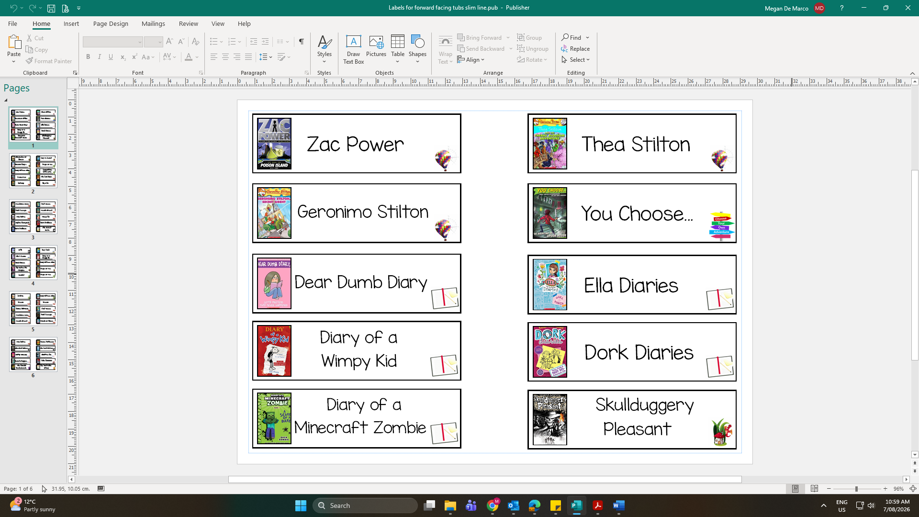
Task: Open the Shapes gallery
Action: click(417, 49)
